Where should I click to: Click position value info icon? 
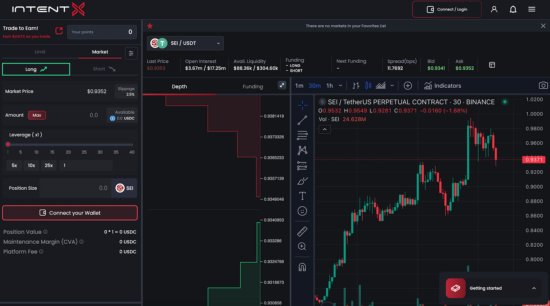click(45, 232)
